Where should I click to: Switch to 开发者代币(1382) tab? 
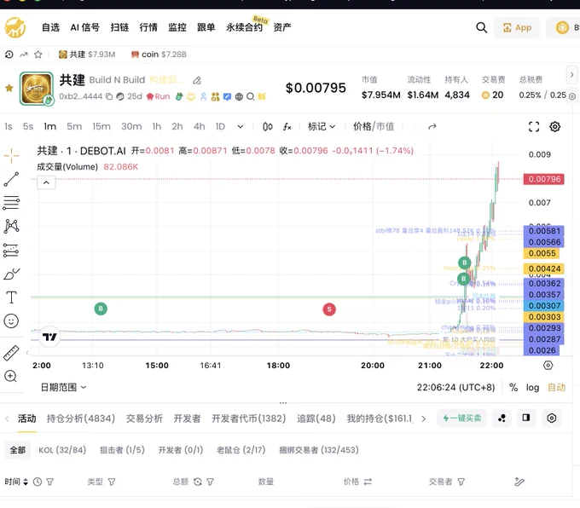tap(248, 419)
